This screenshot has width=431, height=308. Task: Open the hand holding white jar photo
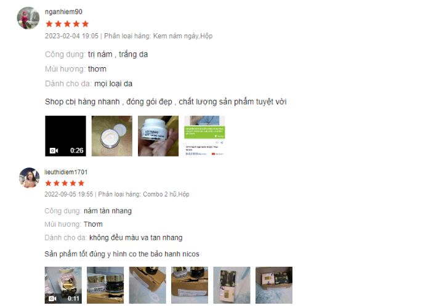tap(158, 136)
